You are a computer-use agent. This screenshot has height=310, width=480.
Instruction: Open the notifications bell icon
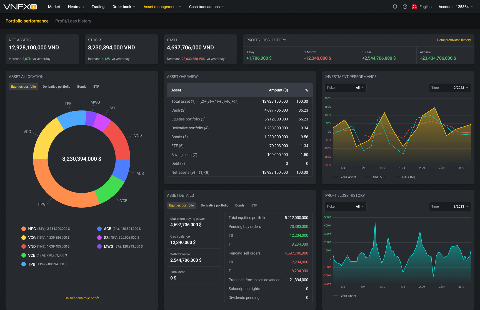coord(395,6)
